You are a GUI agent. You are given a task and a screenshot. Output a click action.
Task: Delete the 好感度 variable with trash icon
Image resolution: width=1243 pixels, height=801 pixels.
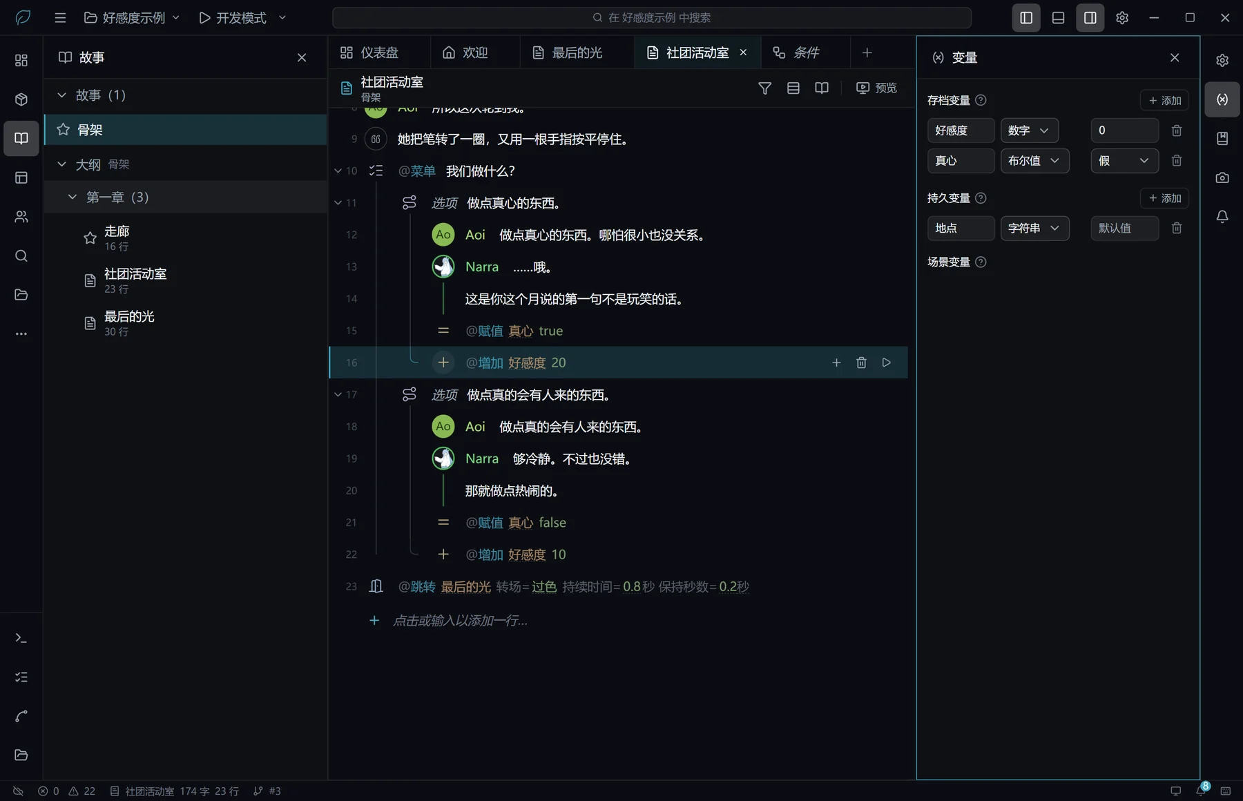point(1177,131)
